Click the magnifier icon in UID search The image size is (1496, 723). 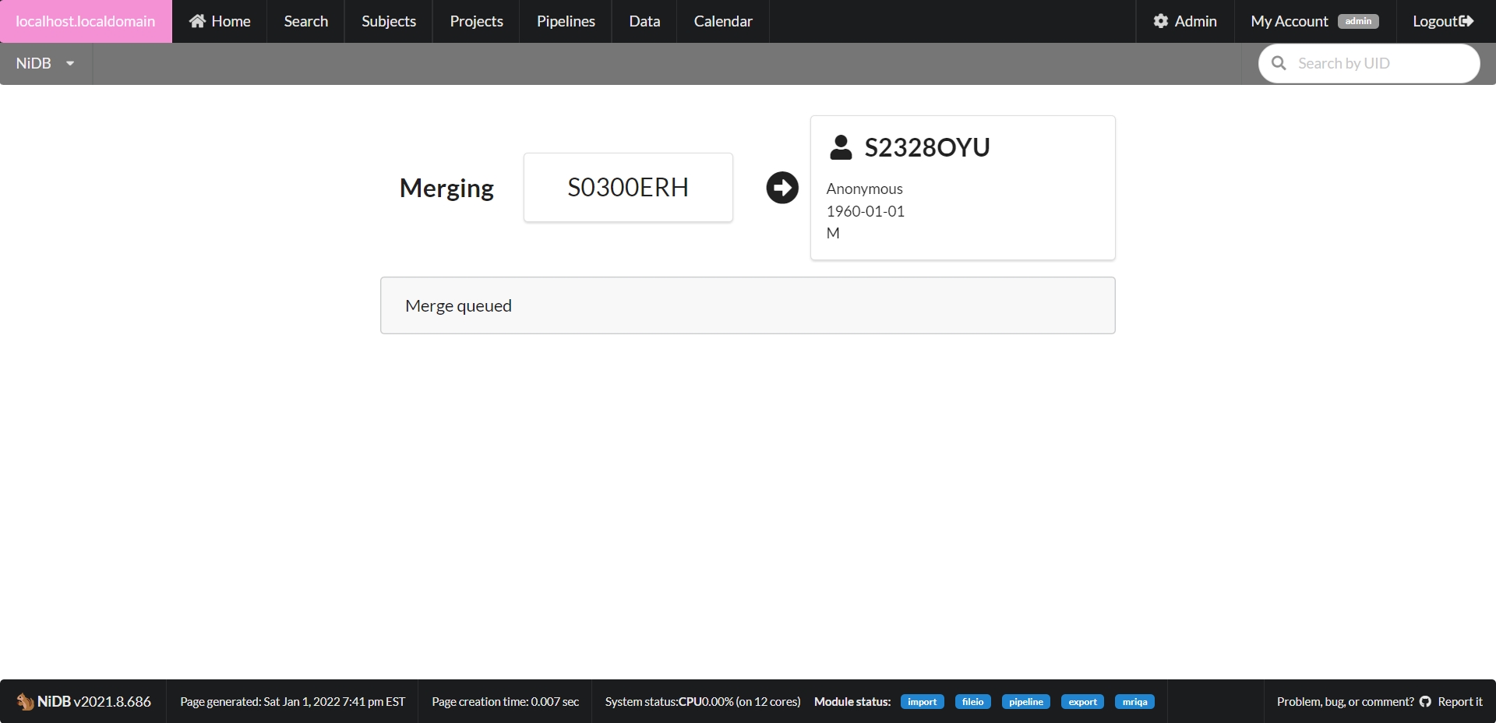coord(1279,63)
